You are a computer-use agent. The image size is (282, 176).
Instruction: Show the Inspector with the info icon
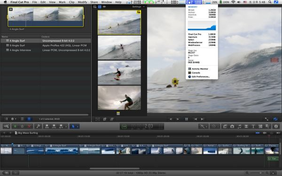click(276, 126)
